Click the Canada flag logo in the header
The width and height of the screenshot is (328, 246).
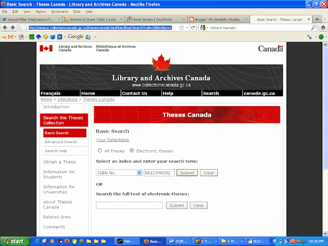[46, 48]
